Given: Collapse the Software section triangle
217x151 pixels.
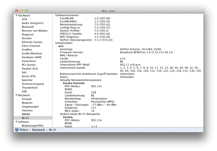Looking at the screenshot, I should click(x=16, y=122).
